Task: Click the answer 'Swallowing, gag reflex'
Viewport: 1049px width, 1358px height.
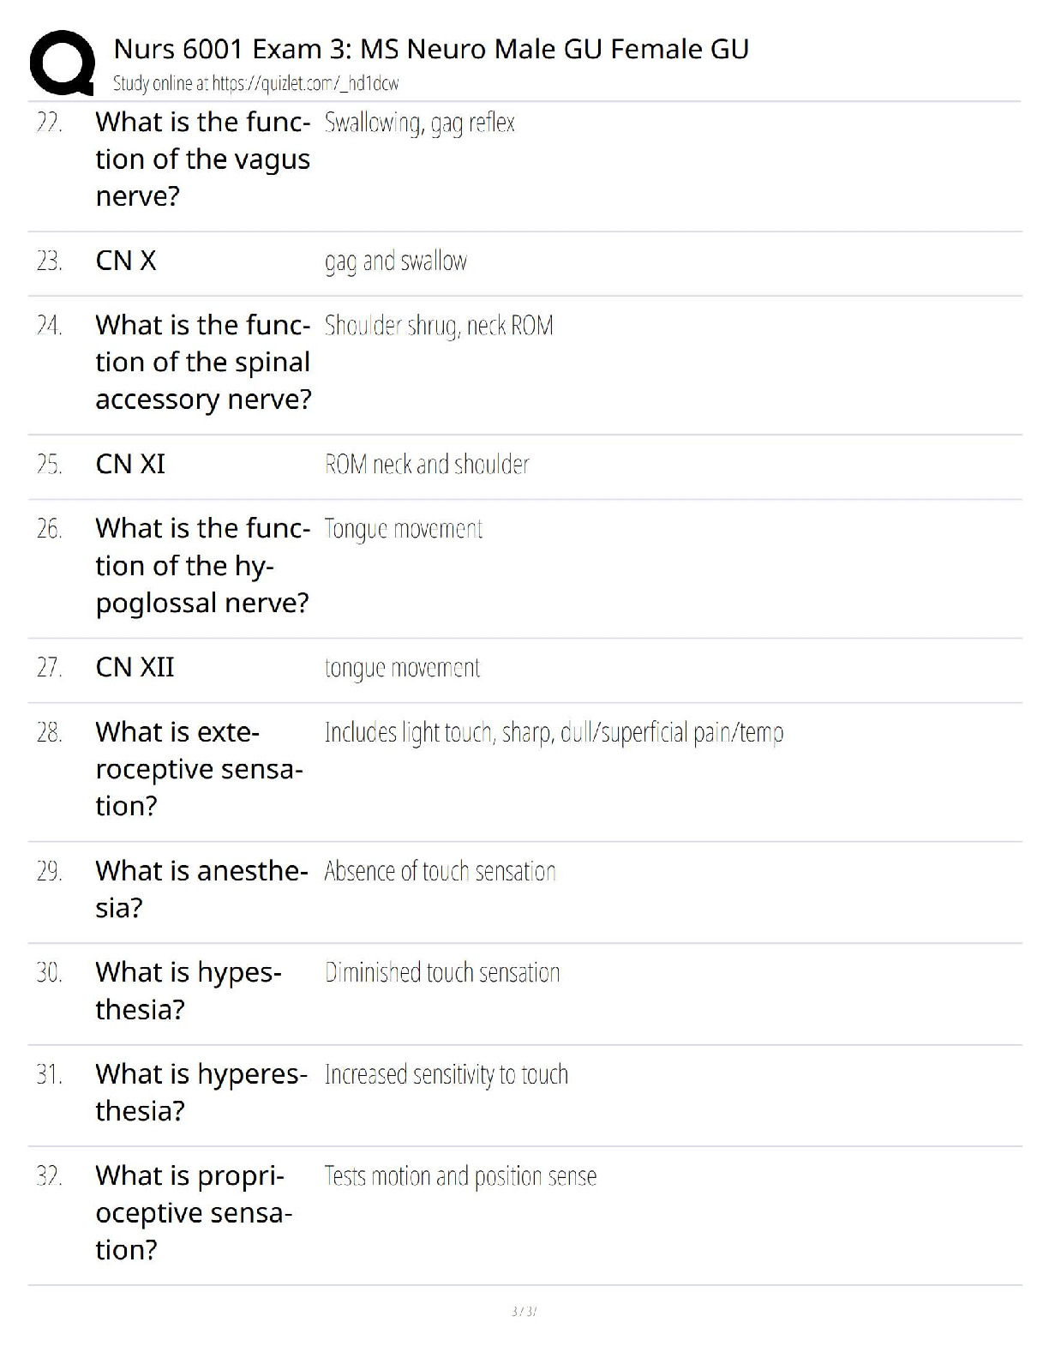Action: point(419,123)
